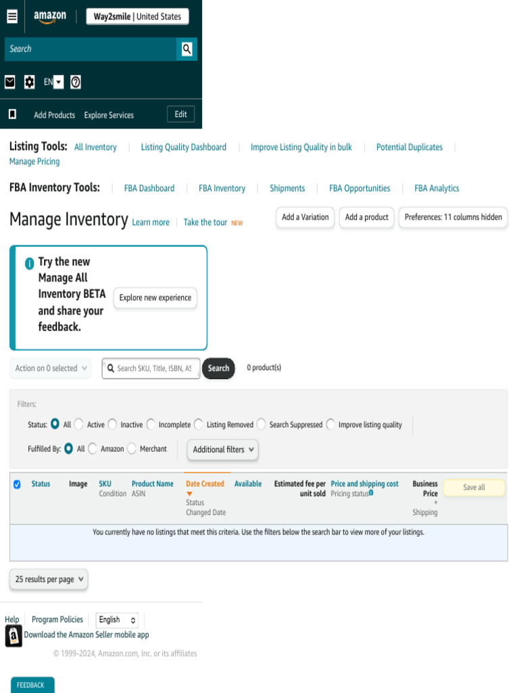Toggle the select-all checkbox in table header
The height and width of the screenshot is (693, 519).
tap(17, 485)
